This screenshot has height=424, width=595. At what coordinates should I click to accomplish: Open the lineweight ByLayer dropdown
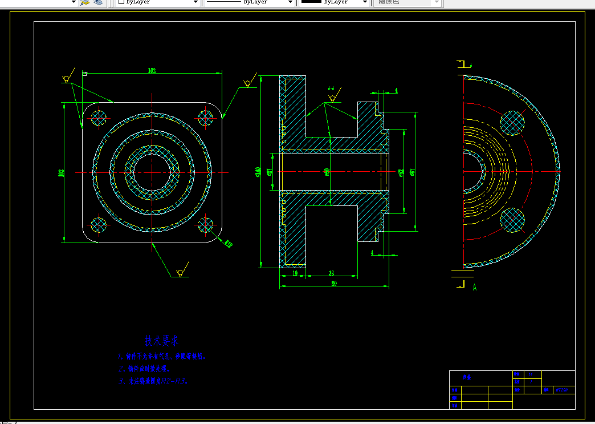click(335, 2)
